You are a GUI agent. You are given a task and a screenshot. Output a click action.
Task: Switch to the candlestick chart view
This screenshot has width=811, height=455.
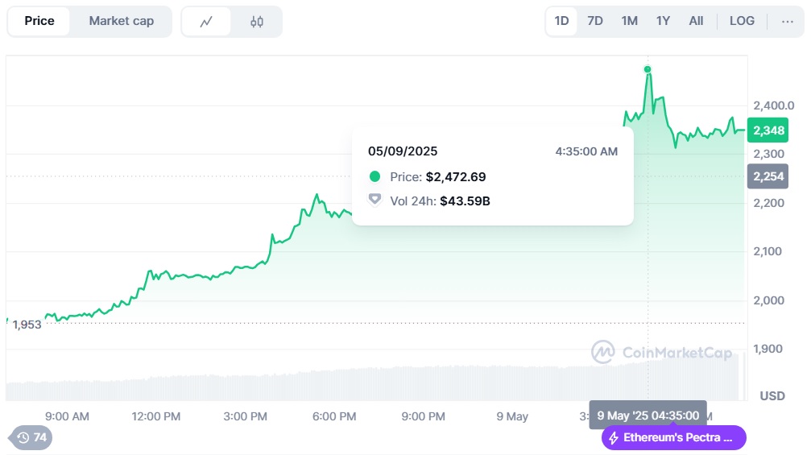tap(257, 22)
